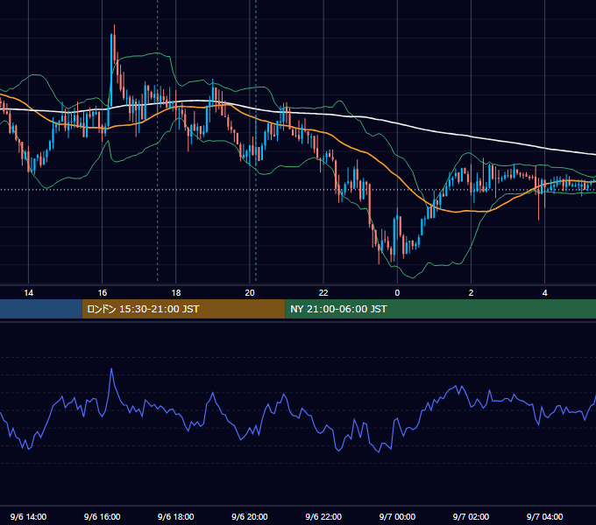Click the 18 hour label on price chart axis
This screenshot has width=596, height=525.
coord(176,293)
